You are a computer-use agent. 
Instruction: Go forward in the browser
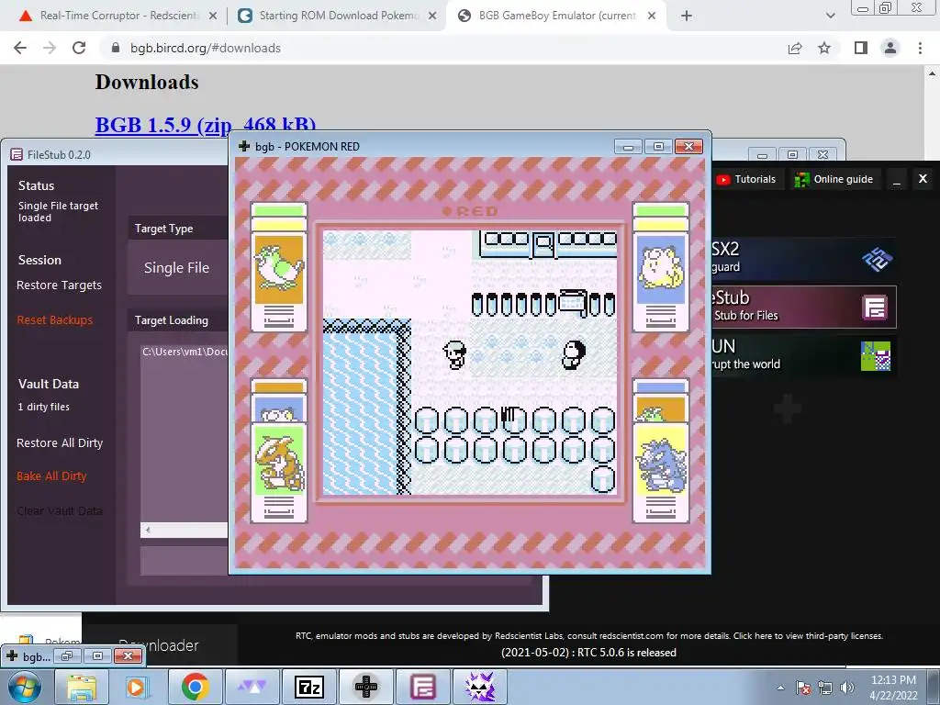(x=50, y=48)
